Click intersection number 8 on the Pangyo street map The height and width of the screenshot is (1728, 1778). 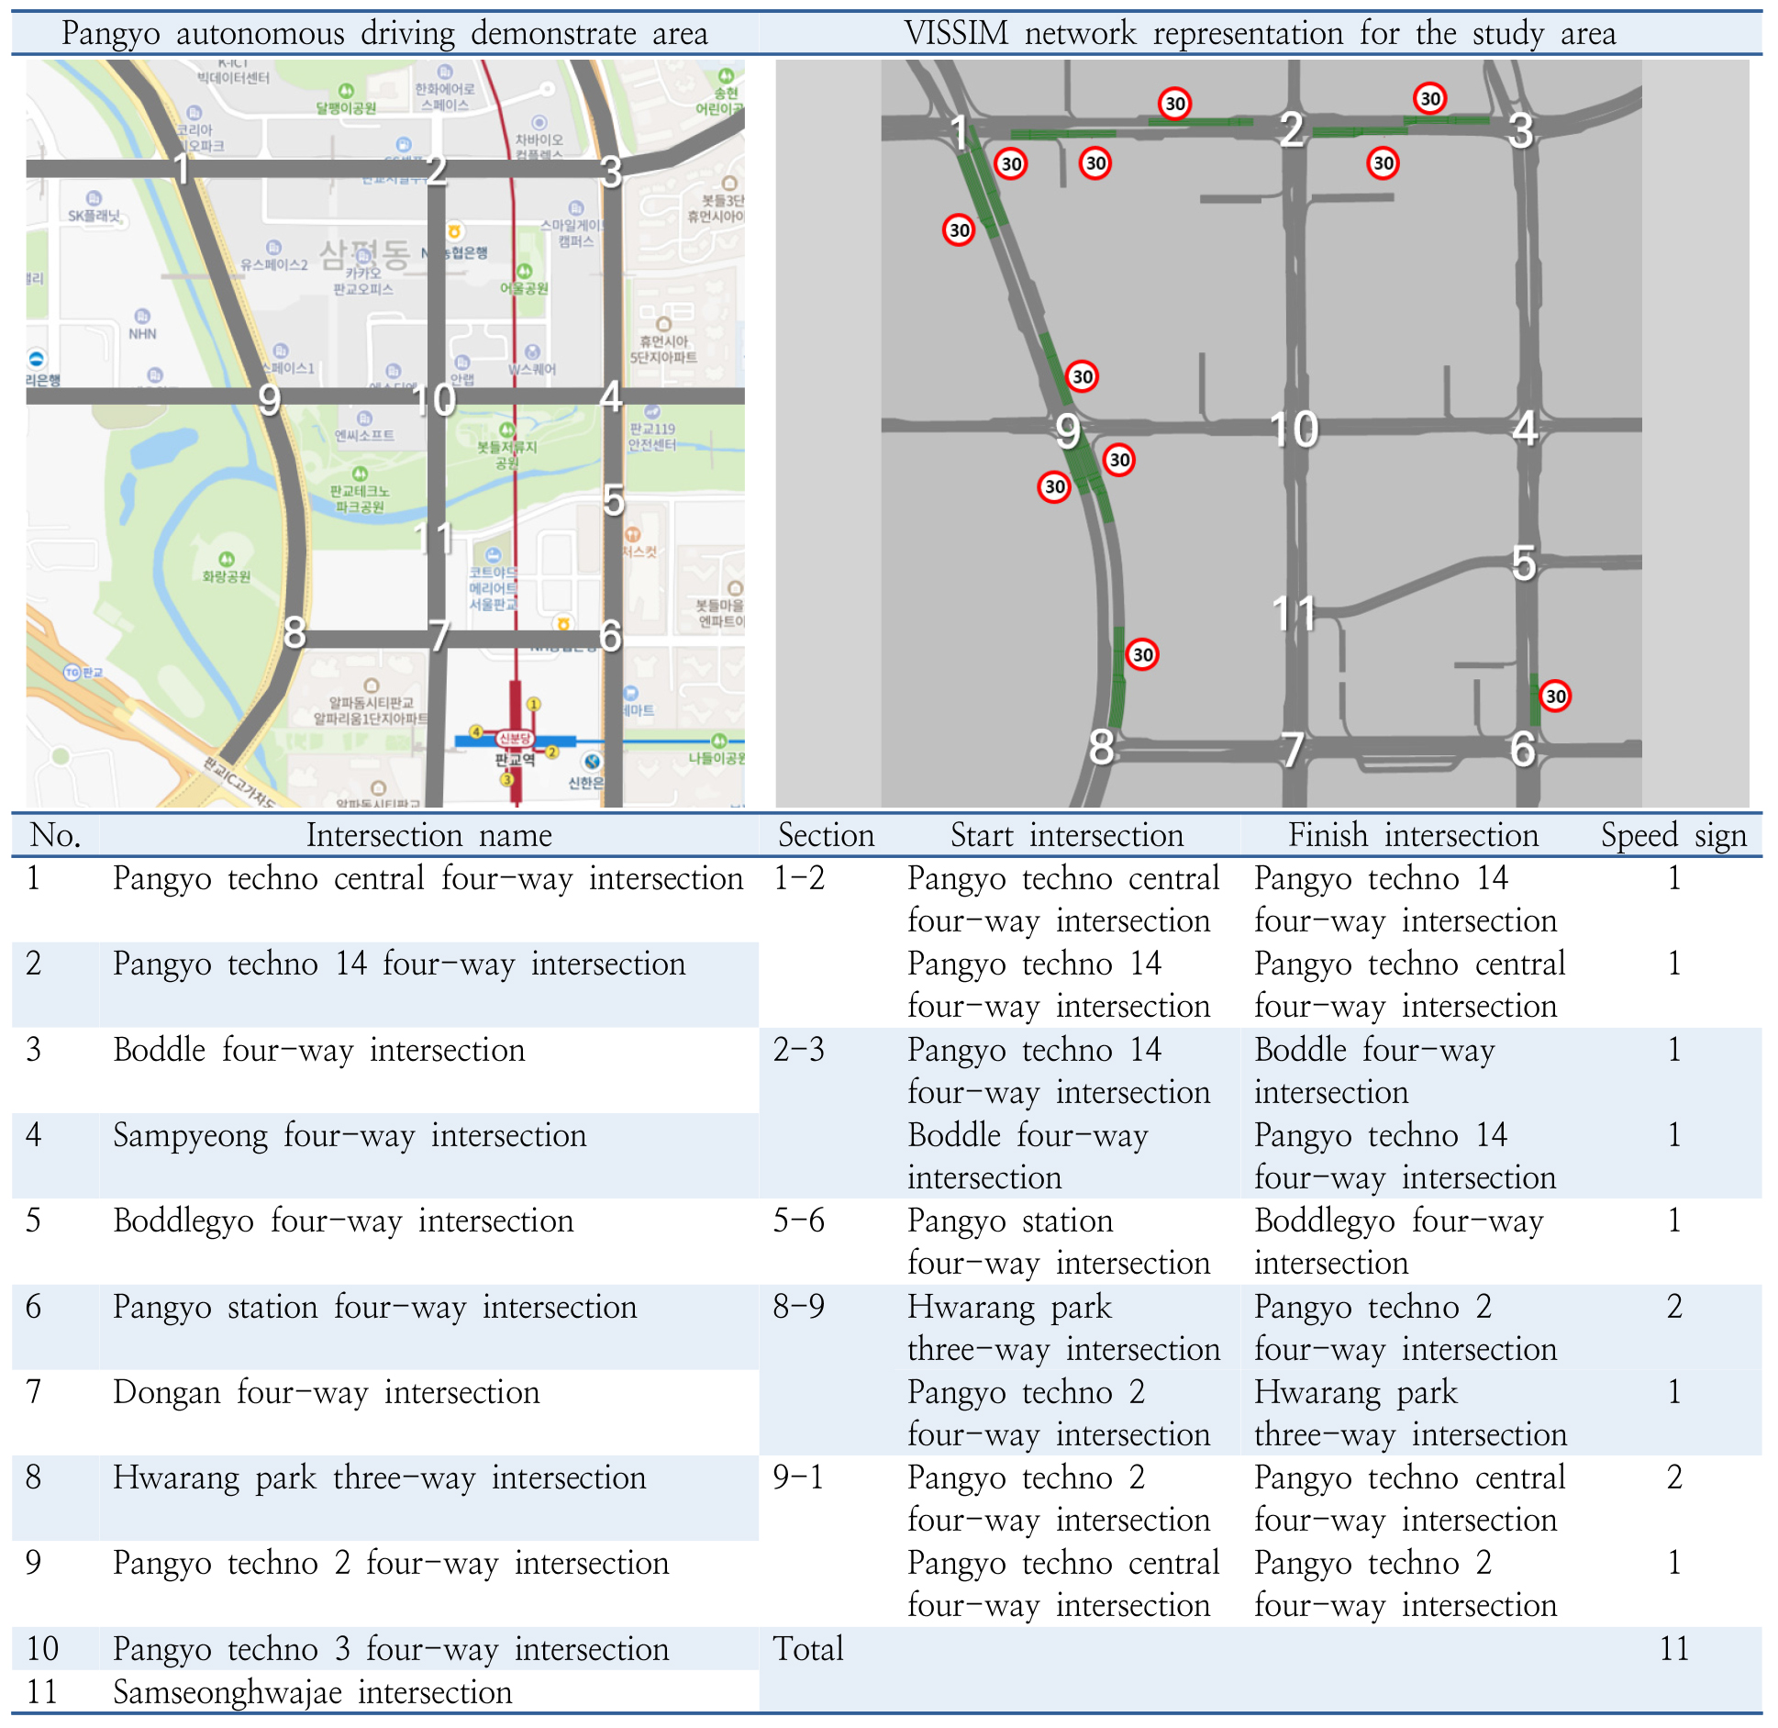294,633
